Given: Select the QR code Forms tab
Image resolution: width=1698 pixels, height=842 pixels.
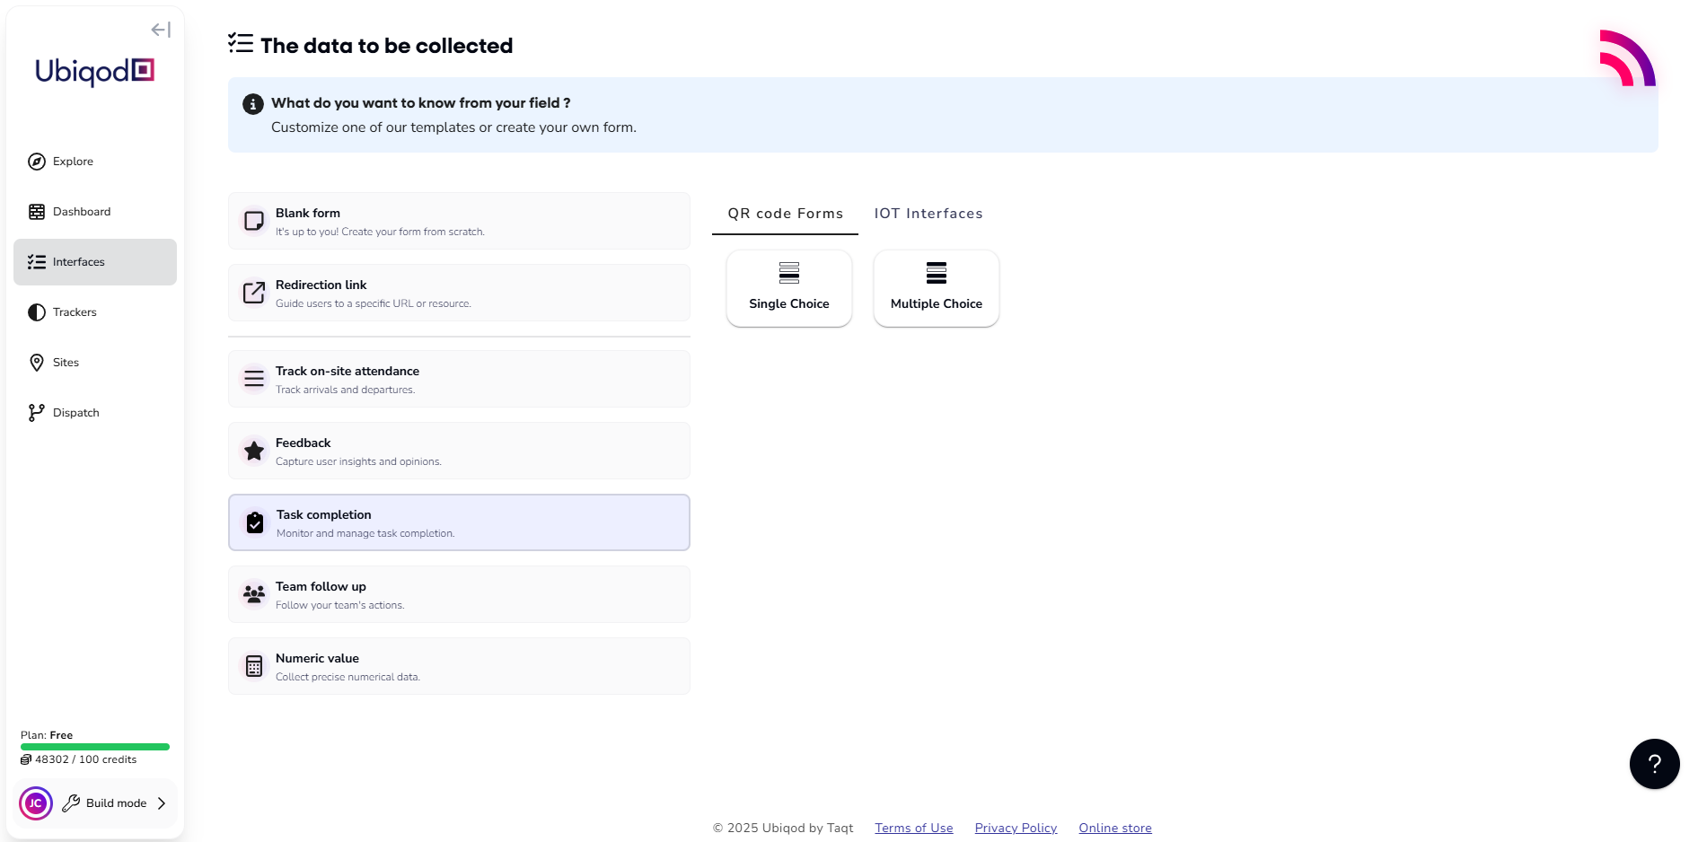Looking at the screenshot, I should point(785,214).
